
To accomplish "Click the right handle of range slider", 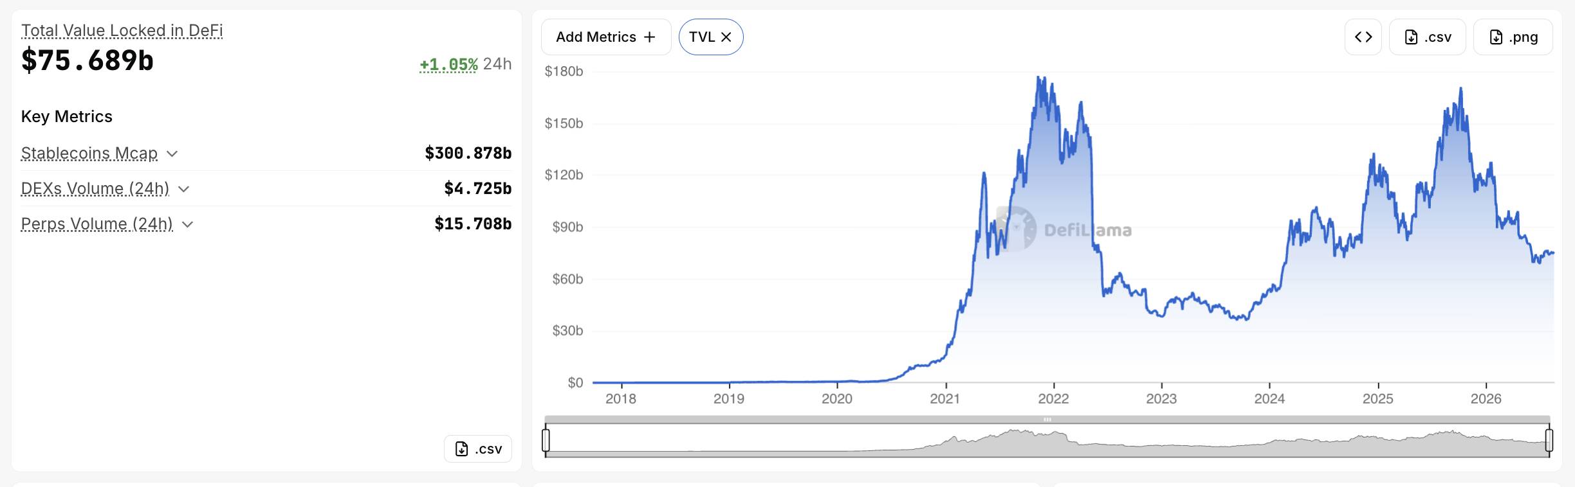I will [1549, 440].
